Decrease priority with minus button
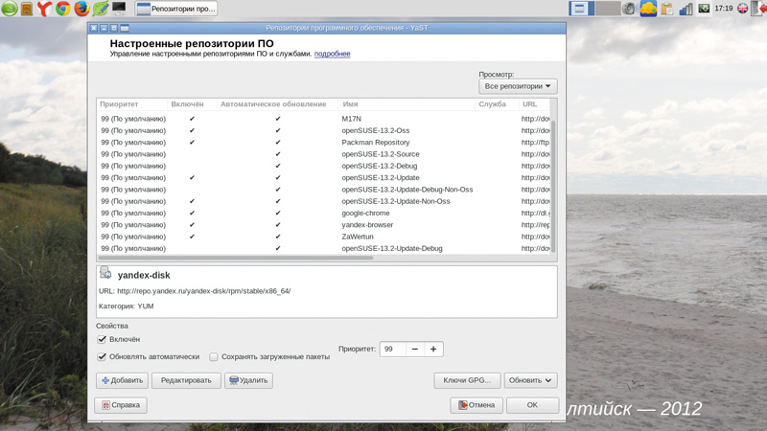Image resolution: width=767 pixels, height=431 pixels. [x=415, y=349]
